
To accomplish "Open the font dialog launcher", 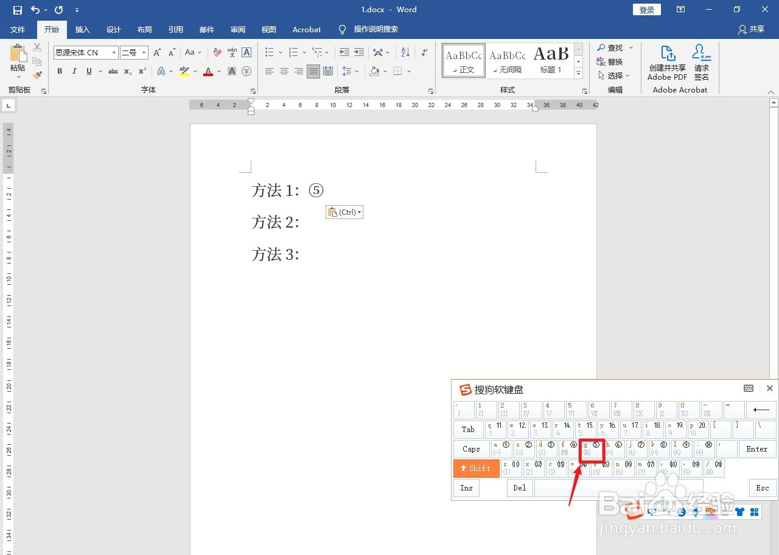I will tap(253, 91).
